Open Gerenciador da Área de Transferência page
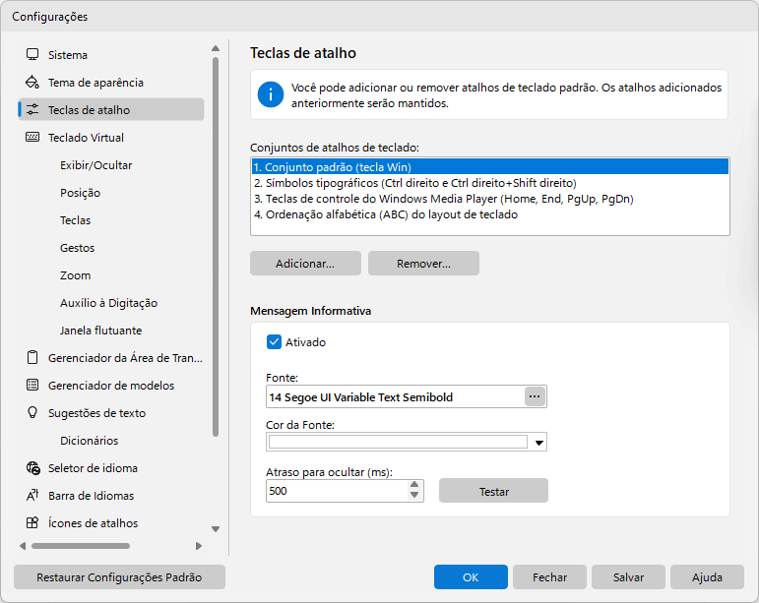This screenshot has height=603, width=759. click(x=125, y=358)
